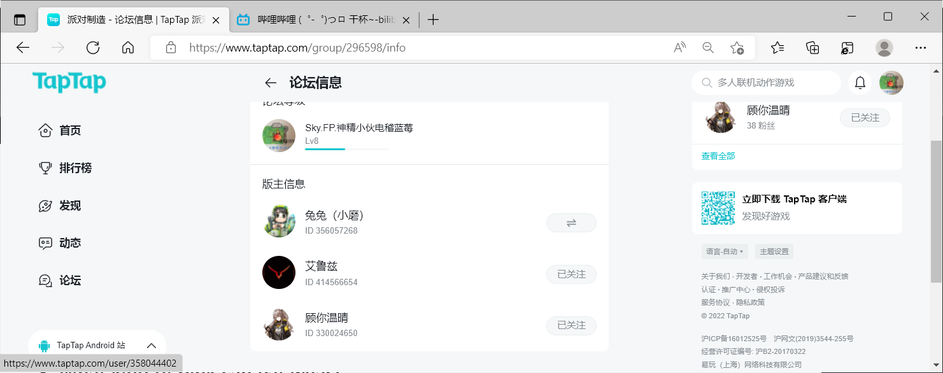
Task: Toggle 已关注 beside 38 粉丝
Action: (x=865, y=118)
